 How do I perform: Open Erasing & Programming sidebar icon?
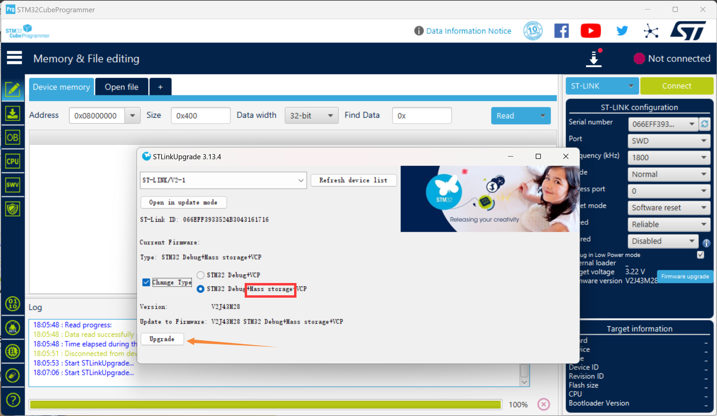coord(13,114)
